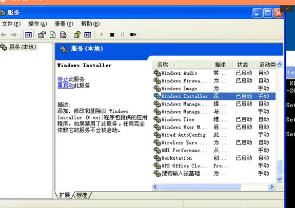295x208 pixels.
Task: Click the gear icon of Windows Image row
Action: pyautogui.click(x=157, y=88)
